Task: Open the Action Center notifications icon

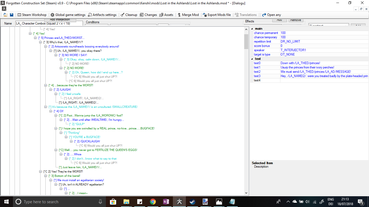Action: [x=360, y=202]
